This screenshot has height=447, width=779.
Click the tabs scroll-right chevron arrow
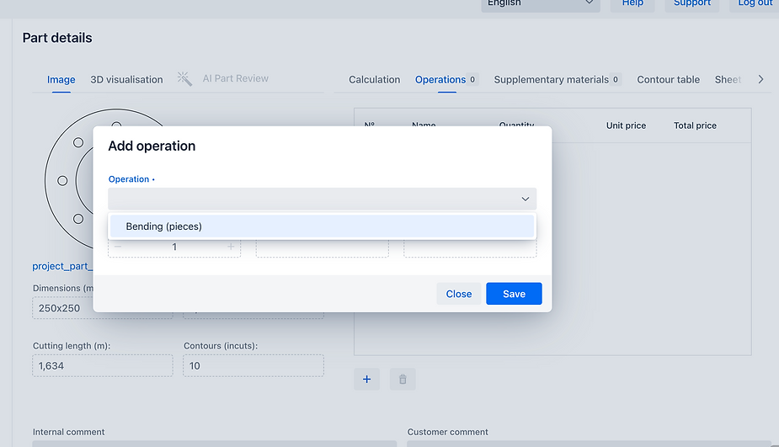pyautogui.click(x=760, y=79)
